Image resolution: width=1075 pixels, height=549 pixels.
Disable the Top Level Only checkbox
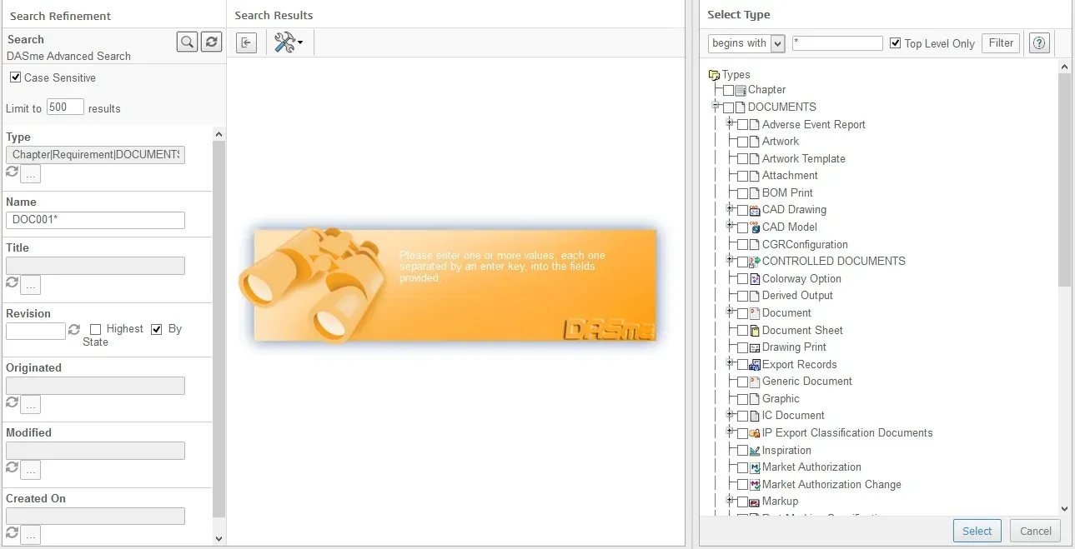click(896, 43)
